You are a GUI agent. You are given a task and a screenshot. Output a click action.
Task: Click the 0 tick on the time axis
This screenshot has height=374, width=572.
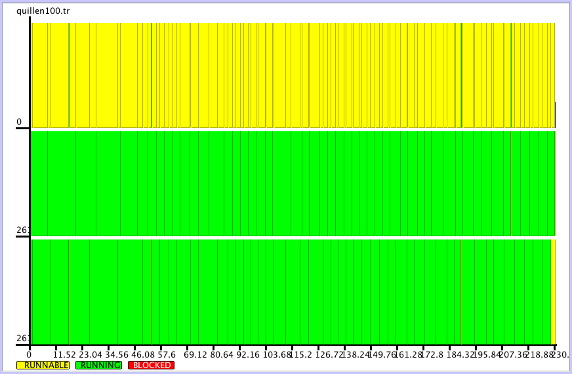(29, 354)
